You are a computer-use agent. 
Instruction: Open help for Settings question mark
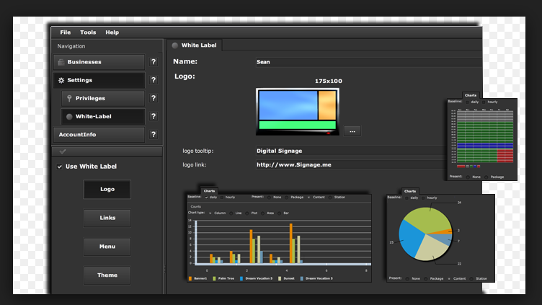(154, 80)
